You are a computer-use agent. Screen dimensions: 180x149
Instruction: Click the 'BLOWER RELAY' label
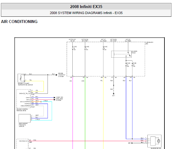(135, 52)
